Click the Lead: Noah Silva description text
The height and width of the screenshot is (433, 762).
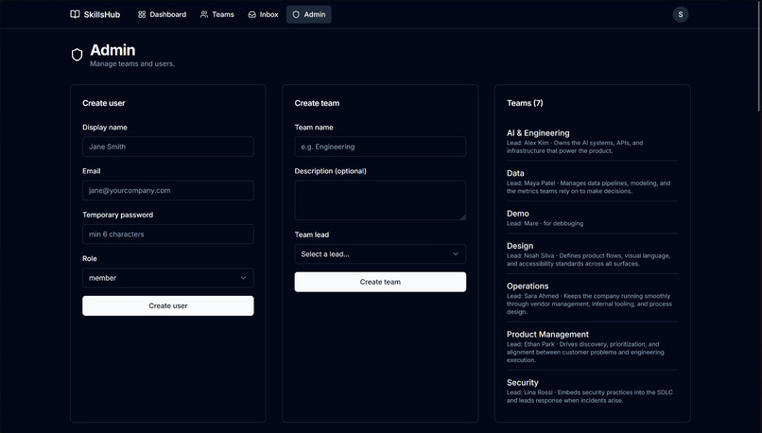[x=588, y=259]
